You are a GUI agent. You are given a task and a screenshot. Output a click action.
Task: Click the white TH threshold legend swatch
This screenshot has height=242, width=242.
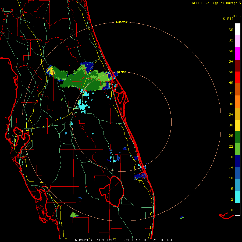click(237, 209)
